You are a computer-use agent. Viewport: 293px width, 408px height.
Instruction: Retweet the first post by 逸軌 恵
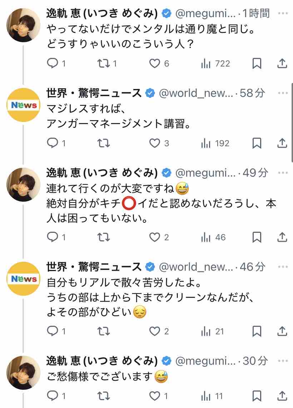pos(104,64)
